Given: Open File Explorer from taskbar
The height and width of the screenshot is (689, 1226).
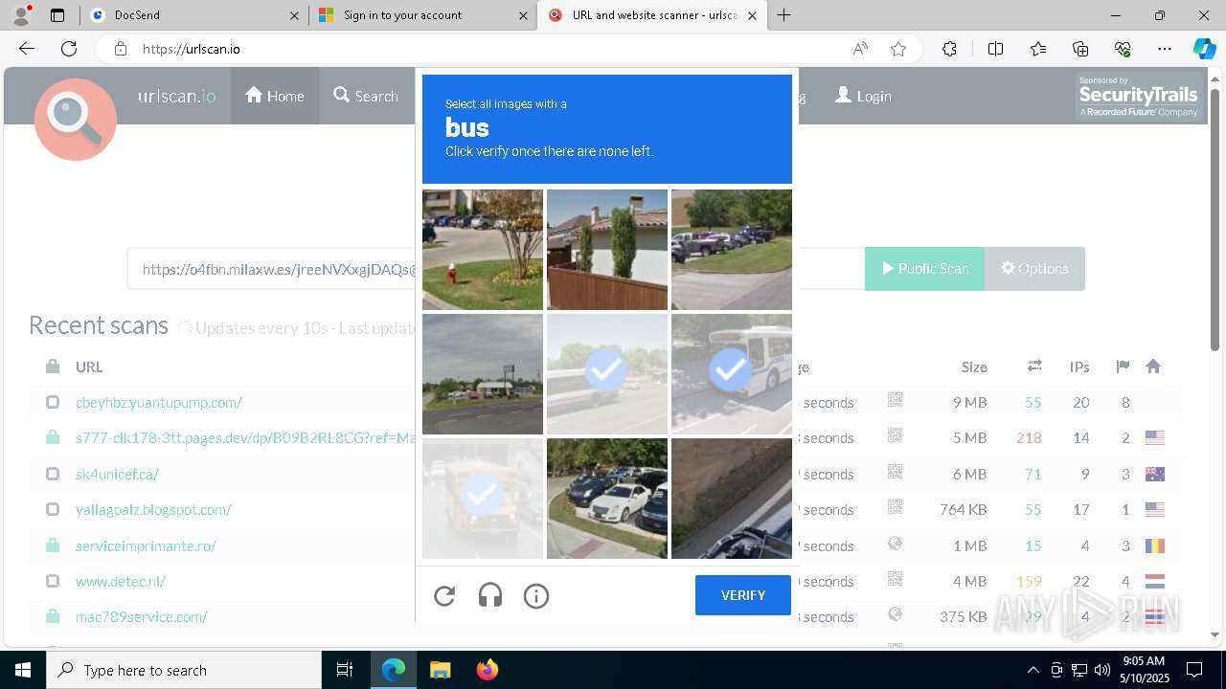Looking at the screenshot, I should coord(440,670).
